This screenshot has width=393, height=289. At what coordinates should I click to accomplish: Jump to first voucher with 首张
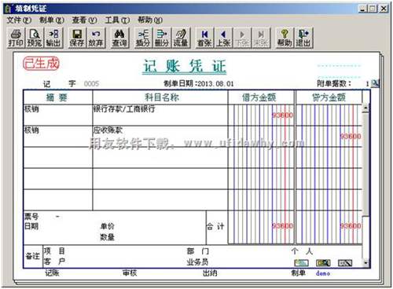click(x=204, y=38)
